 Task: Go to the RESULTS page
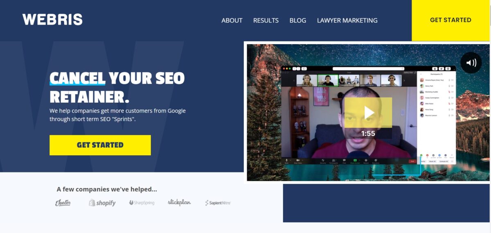pyautogui.click(x=266, y=20)
